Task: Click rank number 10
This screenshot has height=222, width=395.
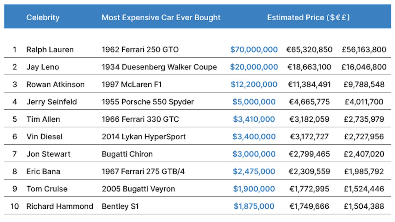Action: [x=14, y=206]
